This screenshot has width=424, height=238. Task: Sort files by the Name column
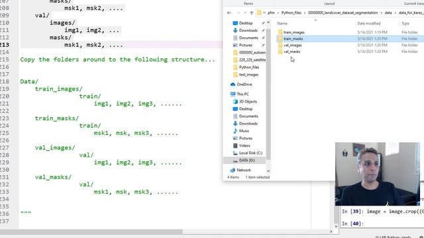282,24
